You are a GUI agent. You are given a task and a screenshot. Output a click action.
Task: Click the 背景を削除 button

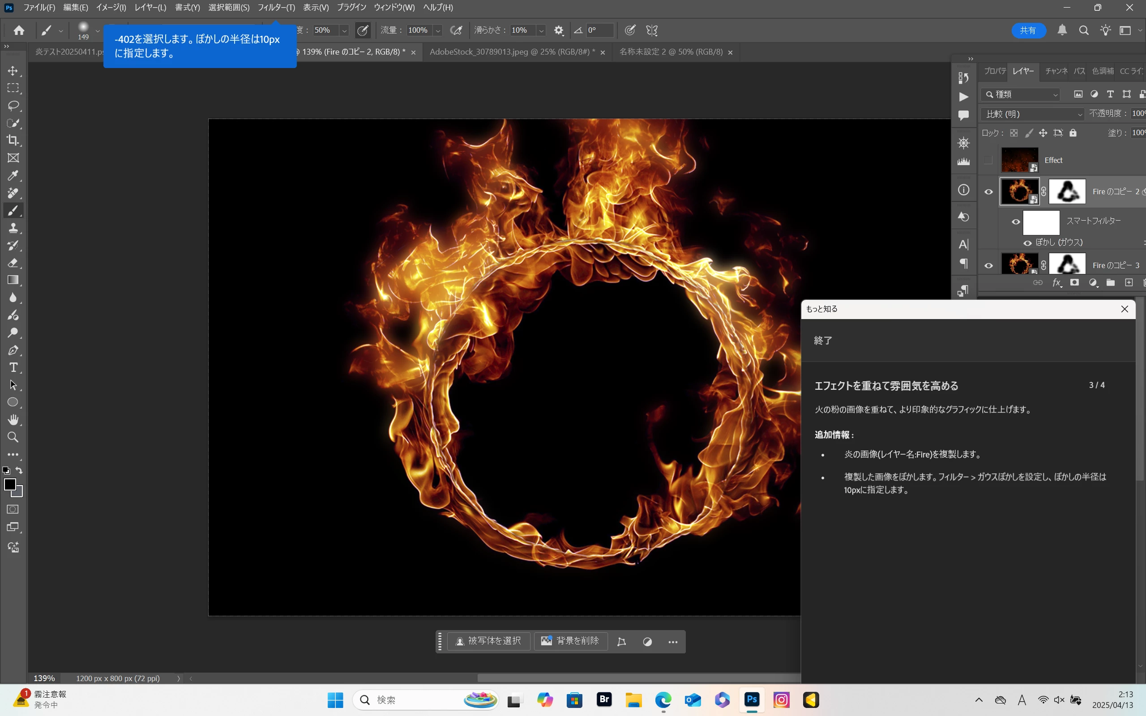pos(571,641)
